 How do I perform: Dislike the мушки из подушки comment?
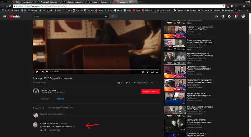(x=45, y=130)
